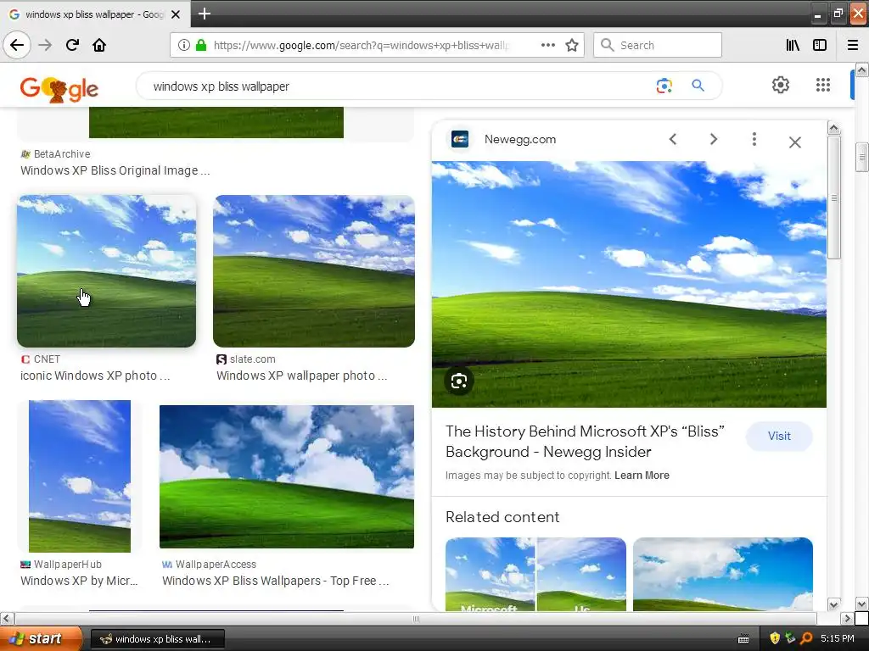The image size is (869, 651).
Task: Click Windows XP Bliss Original Image caption
Action: [x=115, y=170]
